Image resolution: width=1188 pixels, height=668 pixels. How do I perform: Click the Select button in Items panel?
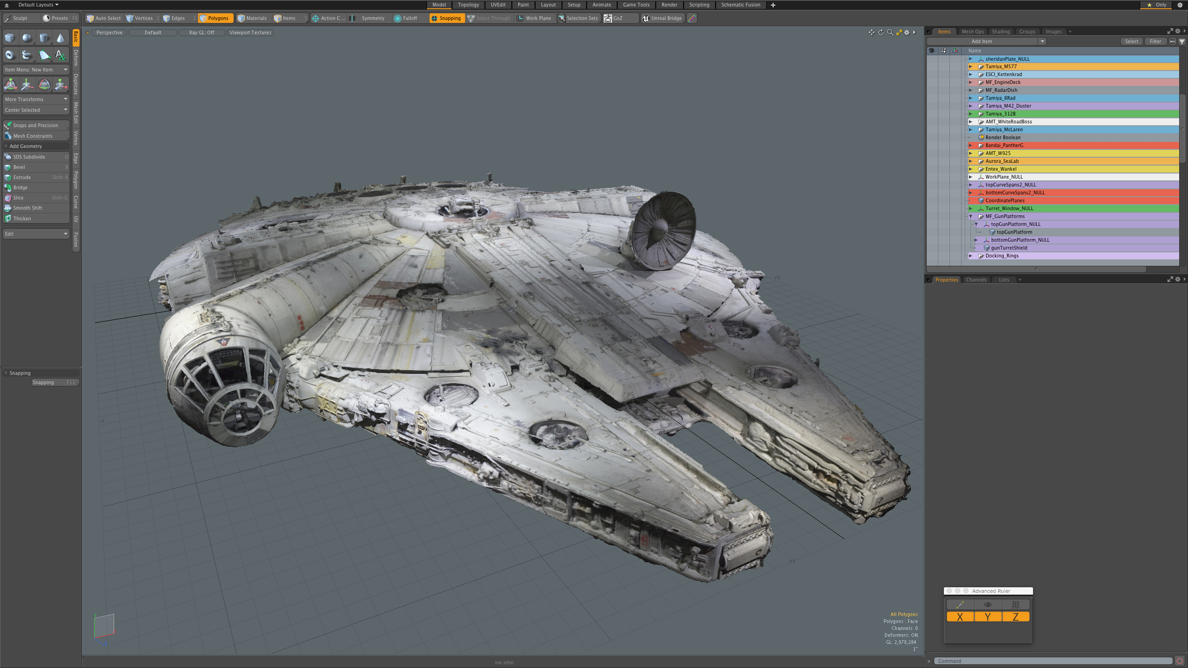pos(1131,41)
